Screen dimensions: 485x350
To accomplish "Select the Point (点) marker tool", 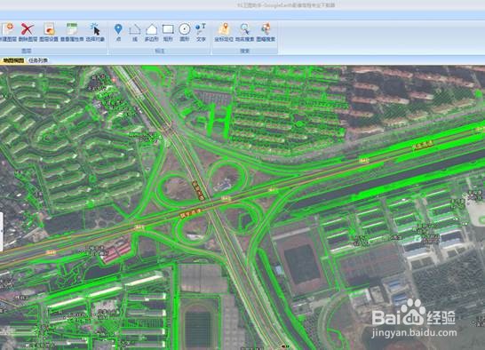I will (x=118, y=32).
